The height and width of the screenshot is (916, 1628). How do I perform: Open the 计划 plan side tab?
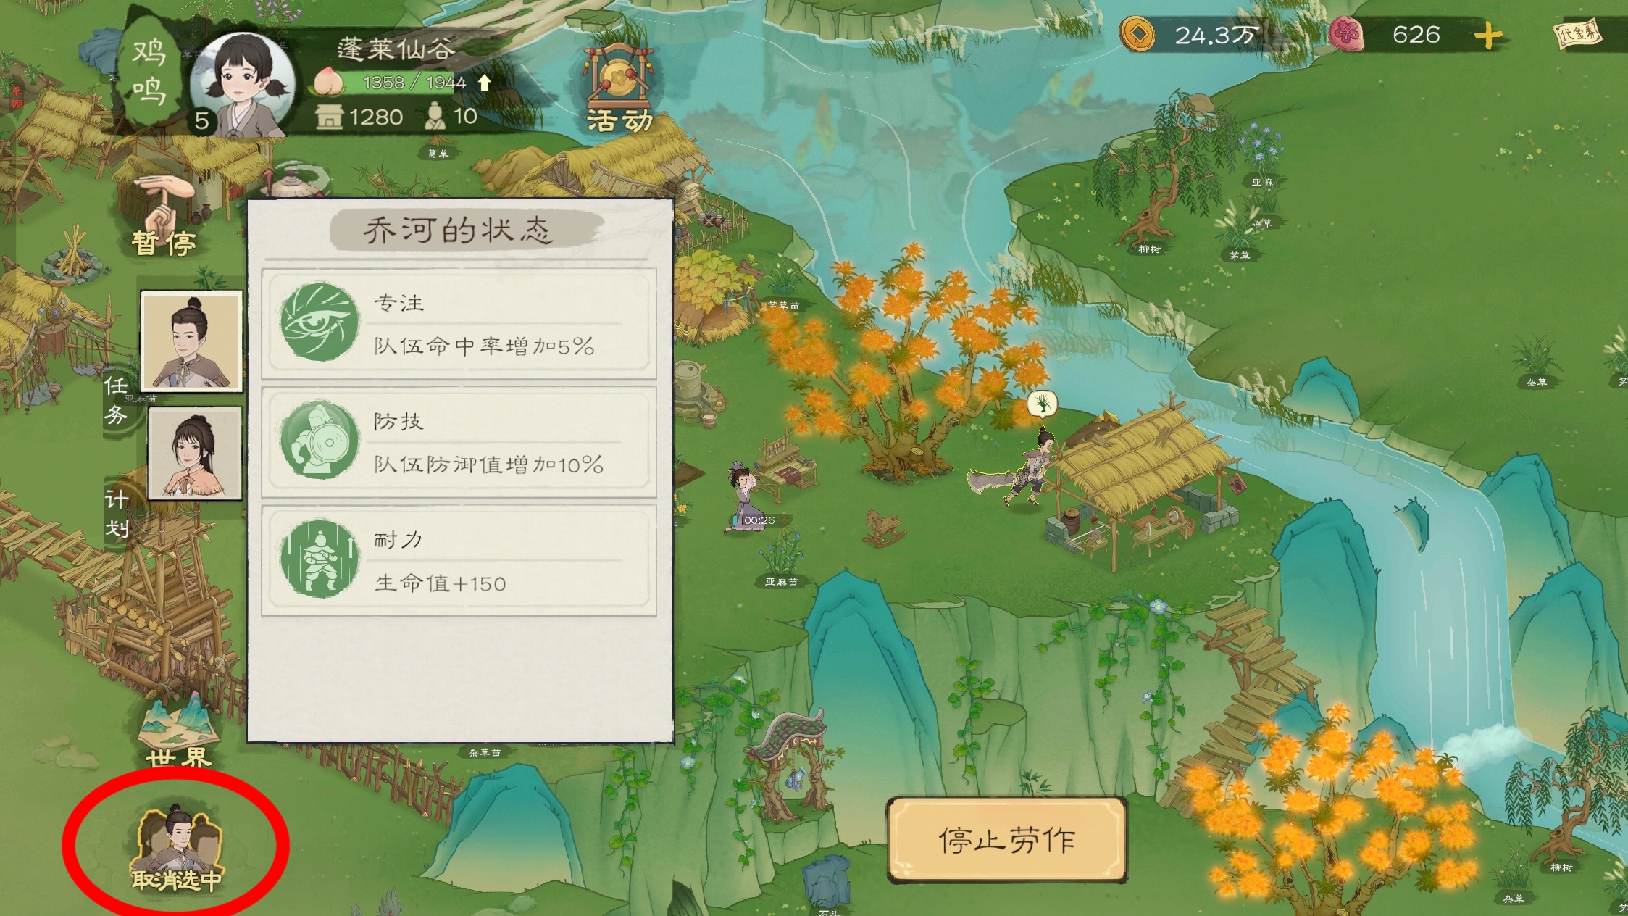point(117,514)
